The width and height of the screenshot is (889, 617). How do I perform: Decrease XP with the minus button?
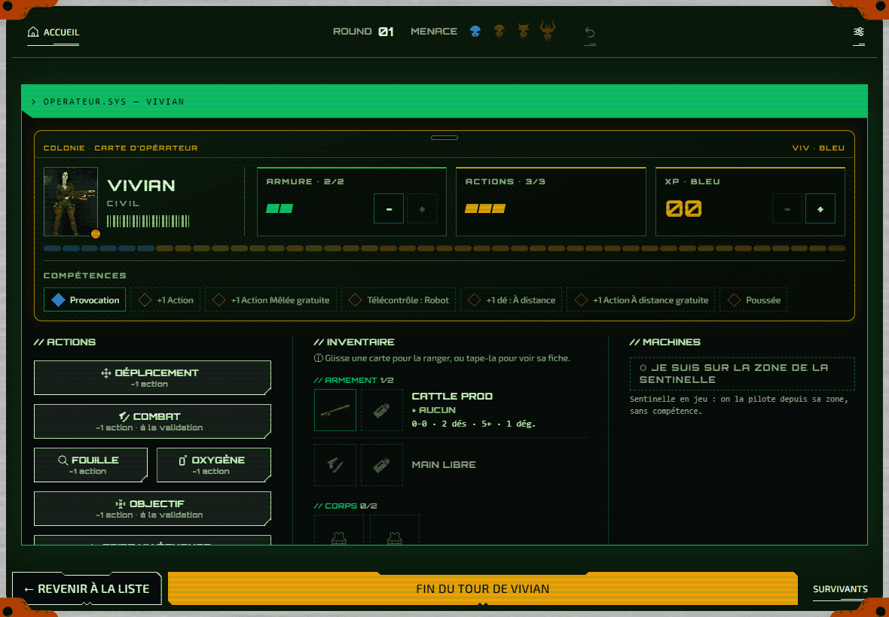click(x=787, y=208)
